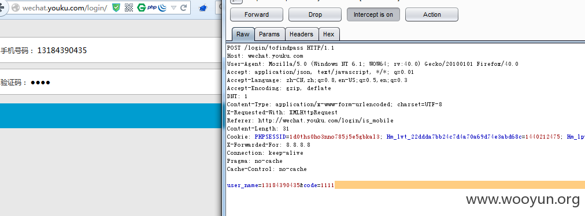Open the Action menu button
The image size is (585, 216).
click(x=432, y=14)
